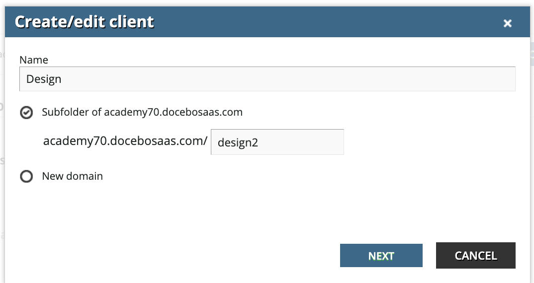Select the New domain radio button
534x283 pixels.
[26, 176]
